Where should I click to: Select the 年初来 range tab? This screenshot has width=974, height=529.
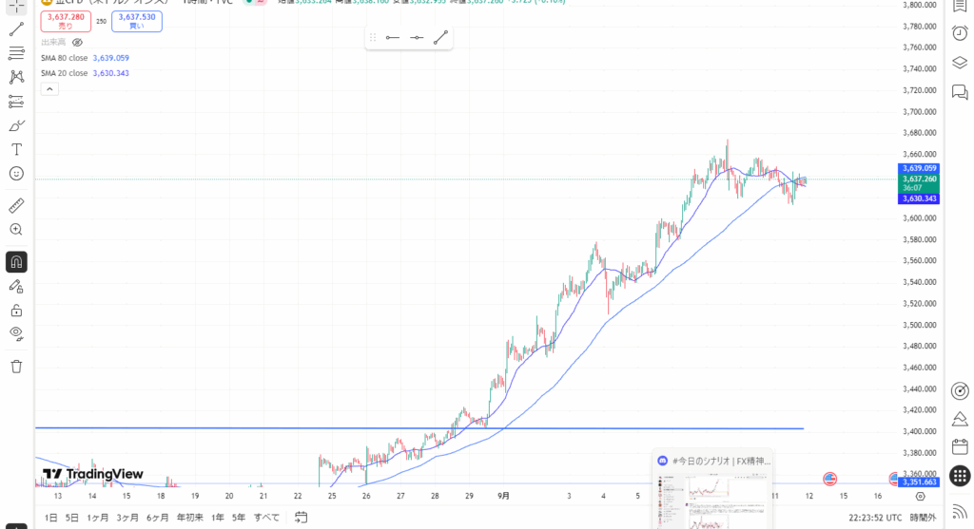(190, 518)
